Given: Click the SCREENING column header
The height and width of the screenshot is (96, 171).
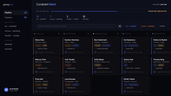Looking at the screenshot, I should click(71, 34).
